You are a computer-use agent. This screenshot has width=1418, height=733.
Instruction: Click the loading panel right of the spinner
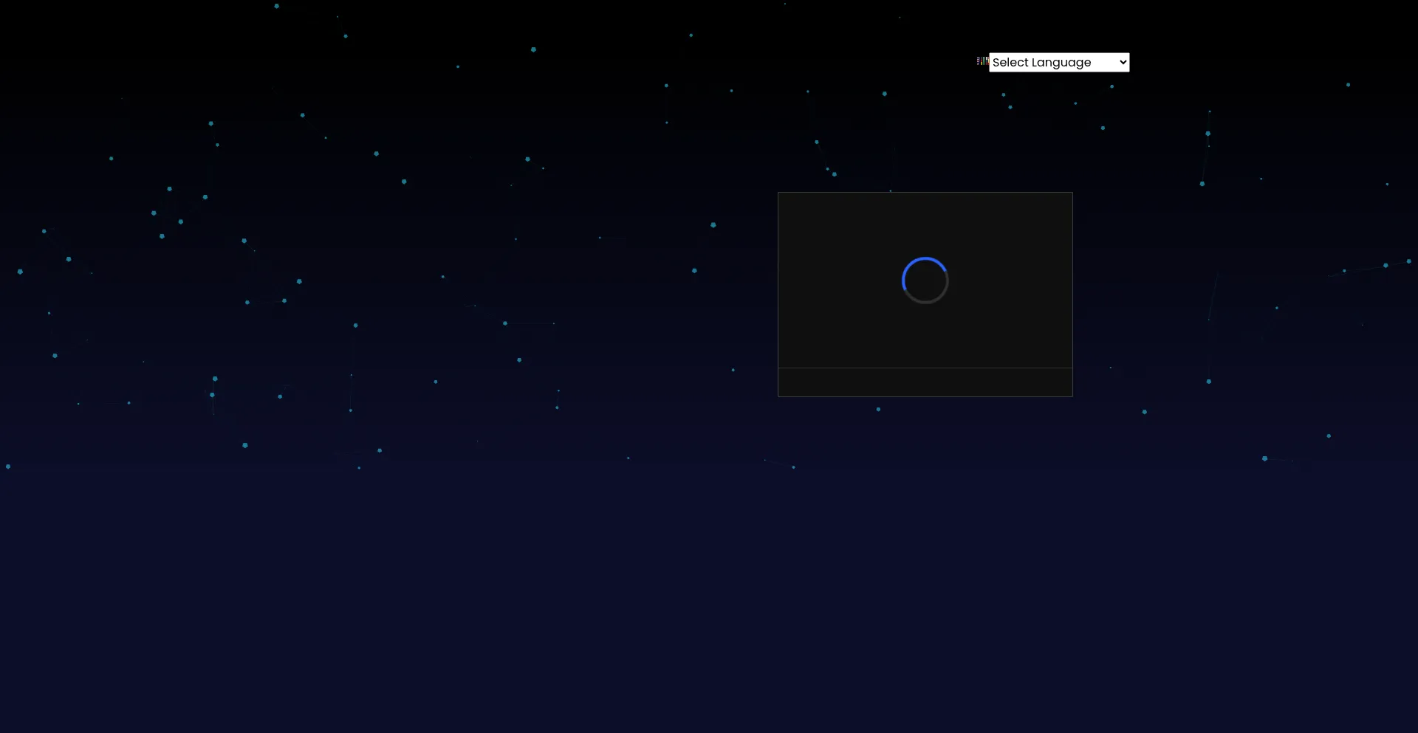coord(1012,281)
